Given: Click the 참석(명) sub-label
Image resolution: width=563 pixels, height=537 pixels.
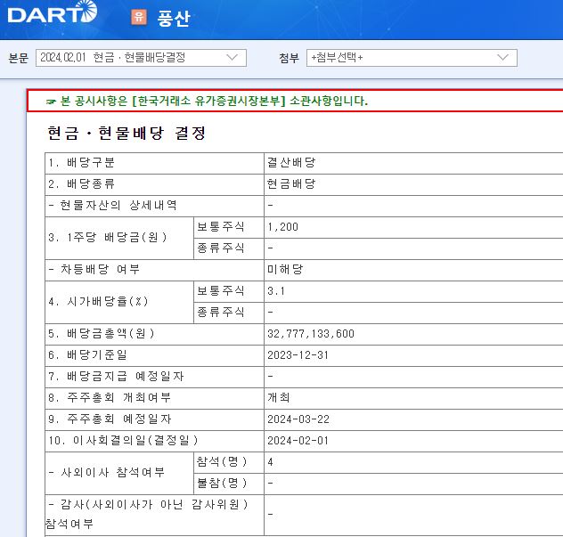Looking at the screenshot, I should click(222, 461).
